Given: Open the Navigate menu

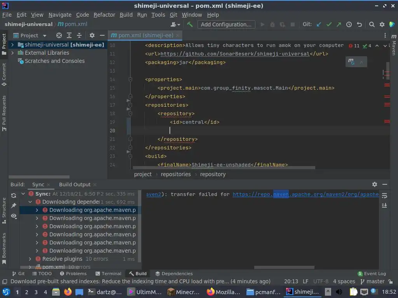Looking at the screenshot, I should [x=60, y=15].
